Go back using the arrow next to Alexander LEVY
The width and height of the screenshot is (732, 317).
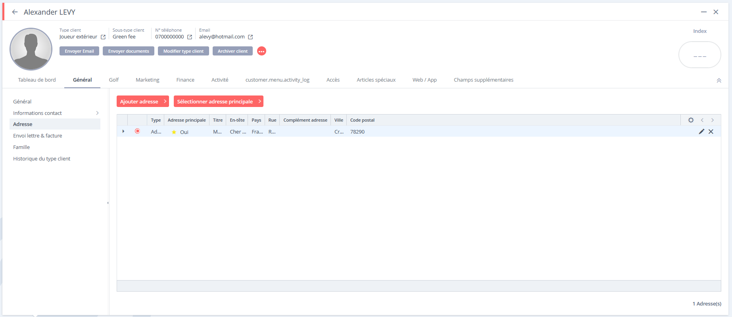pyautogui.click(x=15, y=12)
